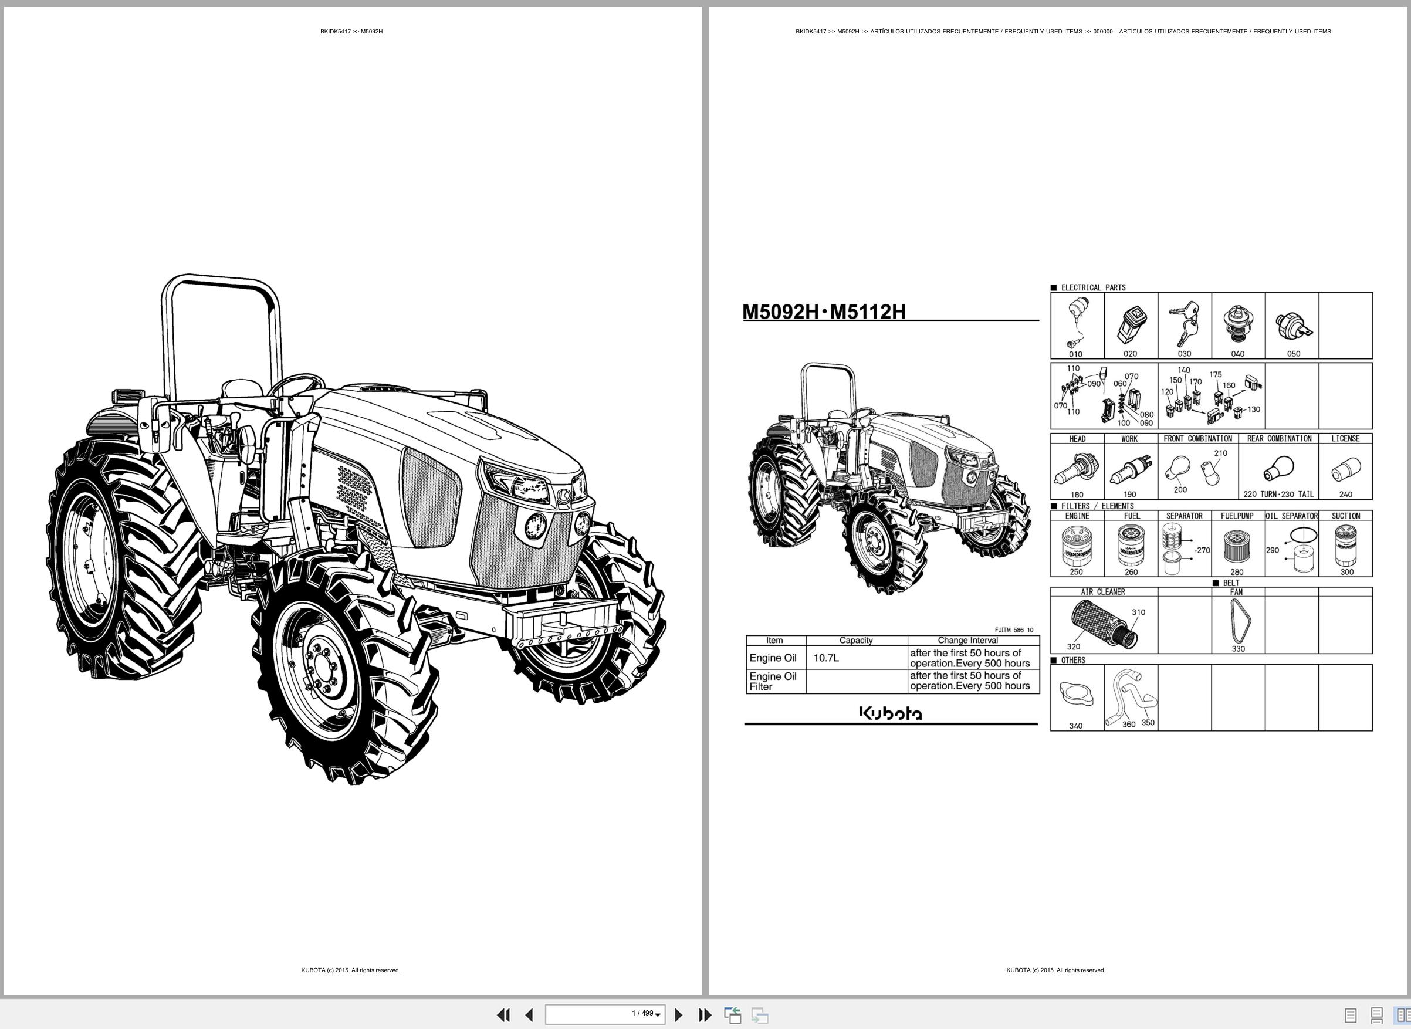Click fuel filter part 260
Image resolution: width=1411 pixels, height=1029 pixels.
[1130, 544]
